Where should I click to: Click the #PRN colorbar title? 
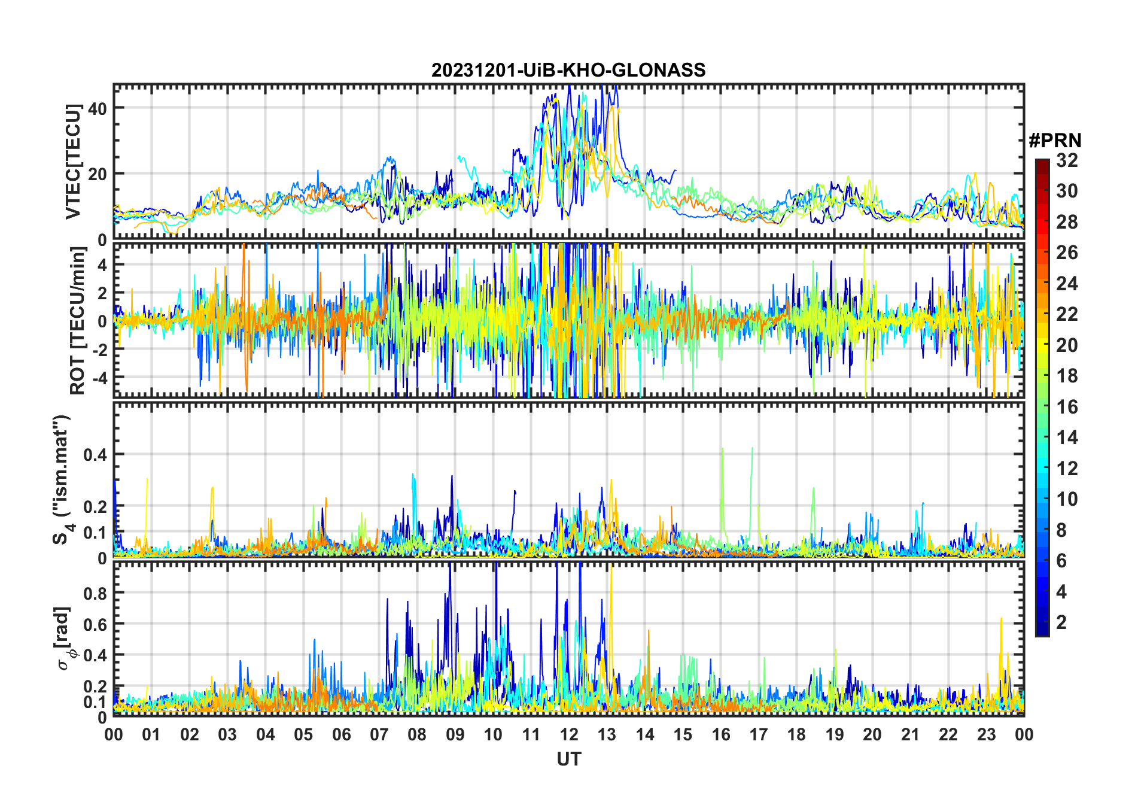tap(1055, 141)
